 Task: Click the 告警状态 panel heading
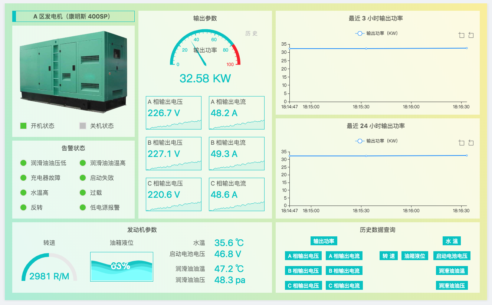73,148
